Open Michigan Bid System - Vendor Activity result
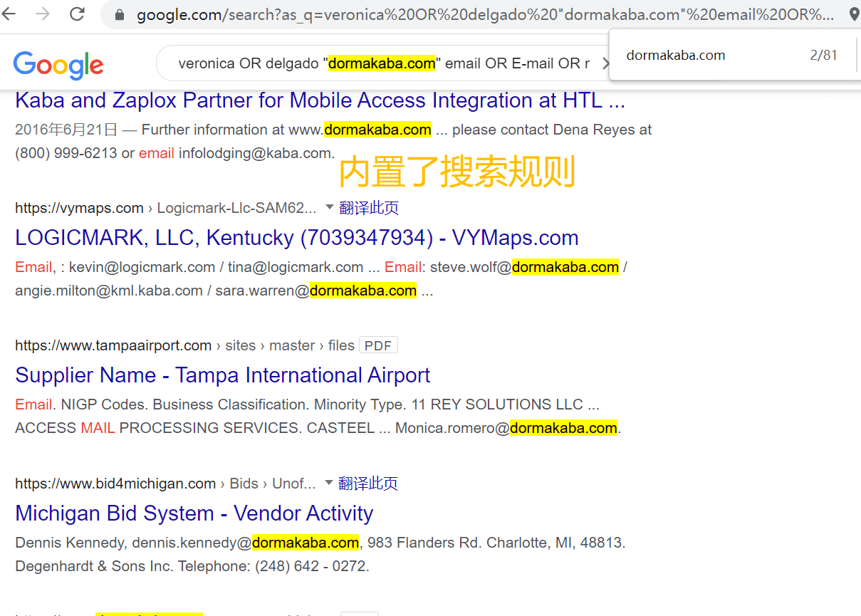 pos(194,513)
